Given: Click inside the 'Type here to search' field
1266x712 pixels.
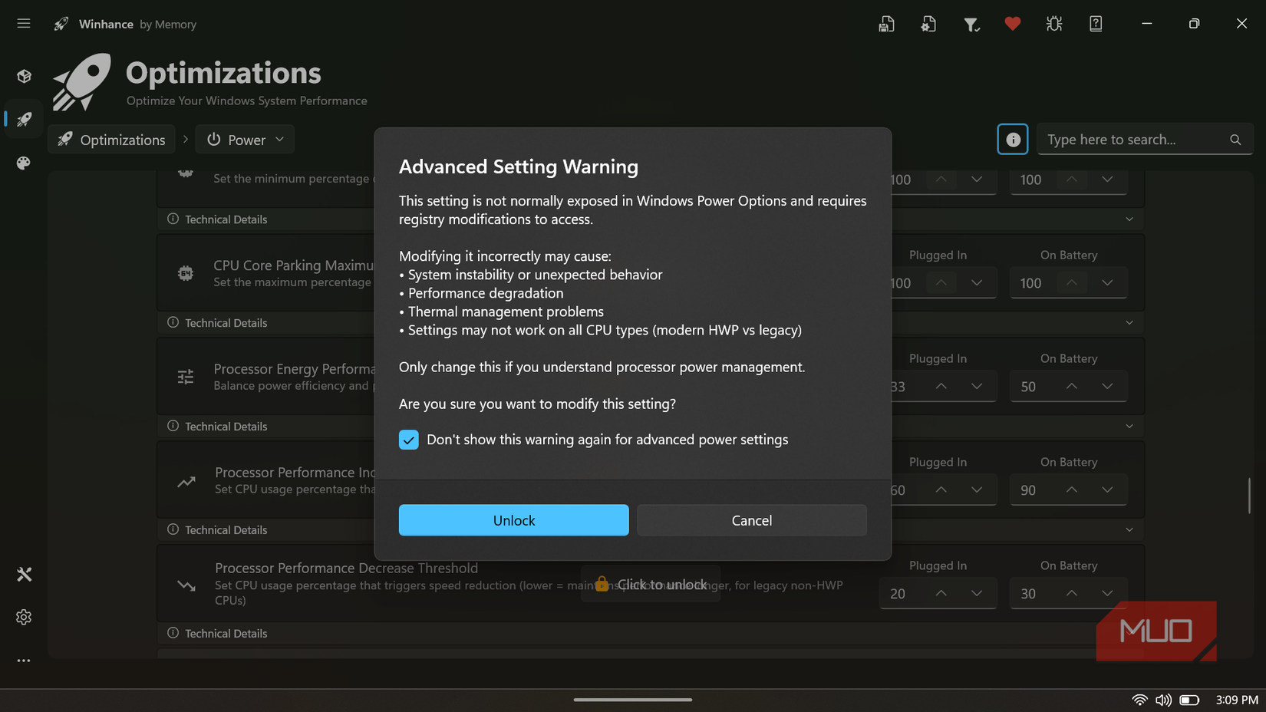Looking at the screenshot, I should click(x=1128, y=139).
